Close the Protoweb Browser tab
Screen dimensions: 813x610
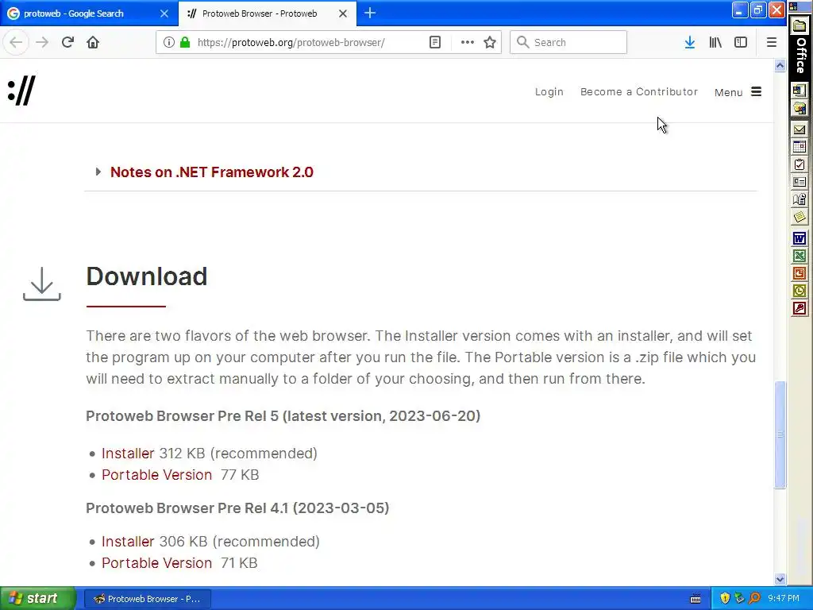[343, 14]
